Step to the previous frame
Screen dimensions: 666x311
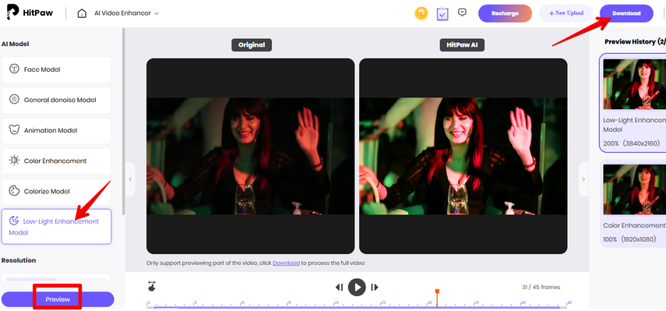(339, 288)
